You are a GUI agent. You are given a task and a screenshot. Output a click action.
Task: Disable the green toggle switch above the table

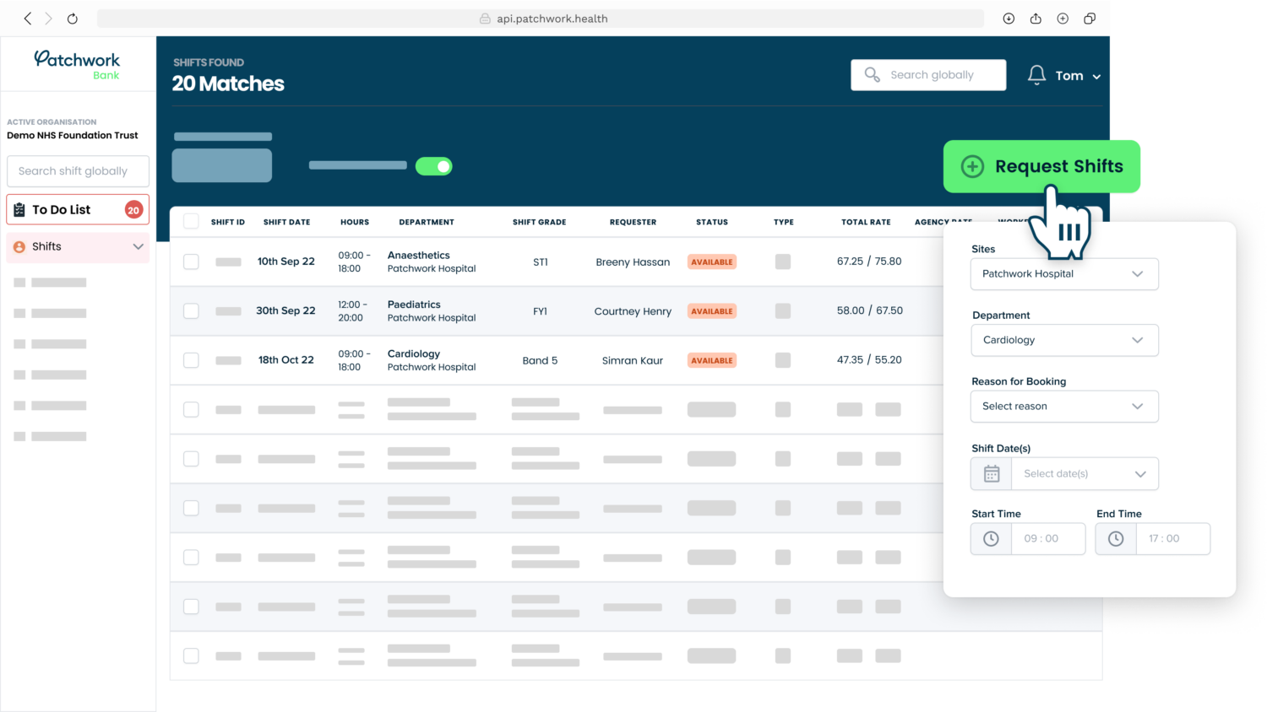[x=433, y=165]
